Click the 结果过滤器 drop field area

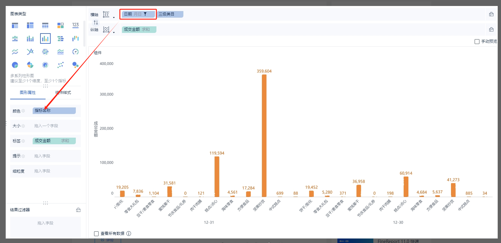pos(46,227)
